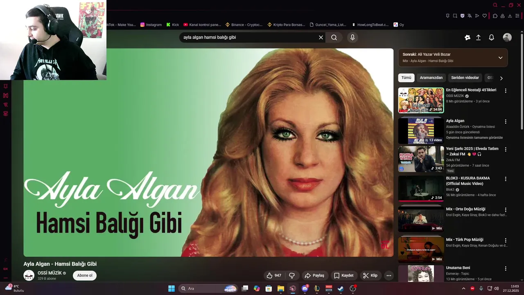This screenshot has height=295, width=524.
Task: Open OSSİ MÜZİK channel avatar
Action: 29,275
